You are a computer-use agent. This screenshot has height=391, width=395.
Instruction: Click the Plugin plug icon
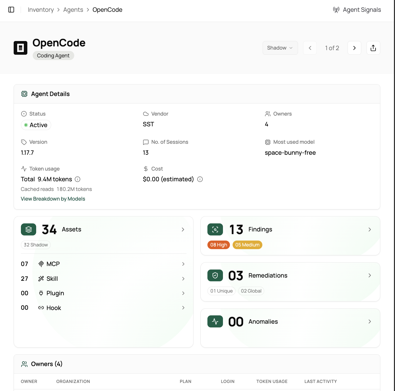tap(41, 293)
